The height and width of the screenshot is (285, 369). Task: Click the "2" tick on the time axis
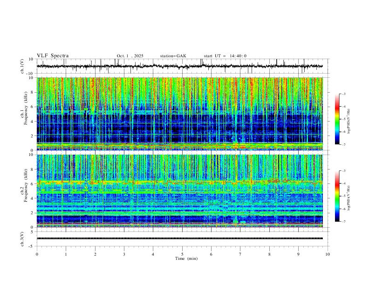click(x=95, y=254)
